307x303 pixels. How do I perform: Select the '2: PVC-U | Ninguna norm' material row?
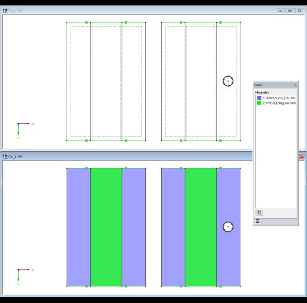pos(276,103)
